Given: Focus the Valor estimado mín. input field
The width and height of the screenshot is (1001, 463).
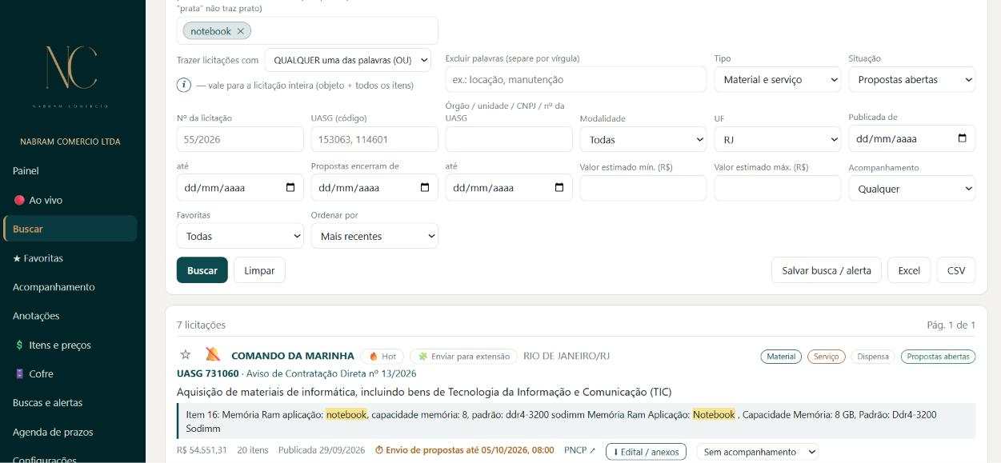Looking at the screenshot, I should tap(643, 189).
